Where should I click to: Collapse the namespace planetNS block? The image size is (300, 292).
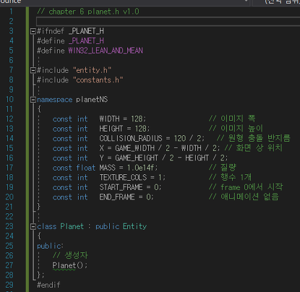pos(32,100)
